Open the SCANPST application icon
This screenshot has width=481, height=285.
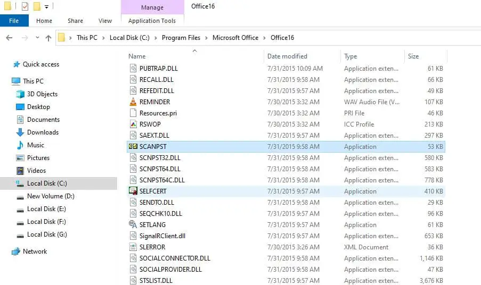tap(133, 146)
